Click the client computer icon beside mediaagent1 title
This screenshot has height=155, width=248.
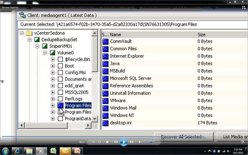click(x=22, y=15)
